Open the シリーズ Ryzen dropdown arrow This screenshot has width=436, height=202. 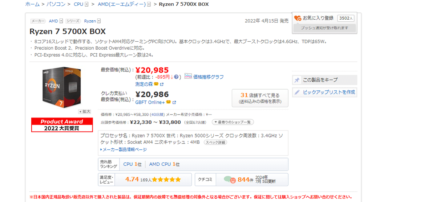point(99,21)
